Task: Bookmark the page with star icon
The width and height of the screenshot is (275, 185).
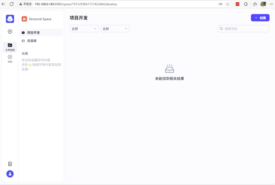Action: pyautogui.click(x=228, y=4)
